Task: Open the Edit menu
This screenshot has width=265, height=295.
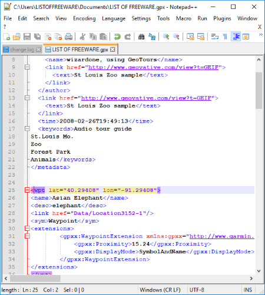Action: (22, 18)
